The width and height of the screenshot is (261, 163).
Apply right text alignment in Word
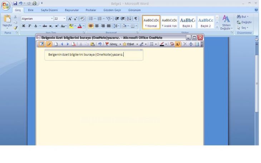point(103,26)
